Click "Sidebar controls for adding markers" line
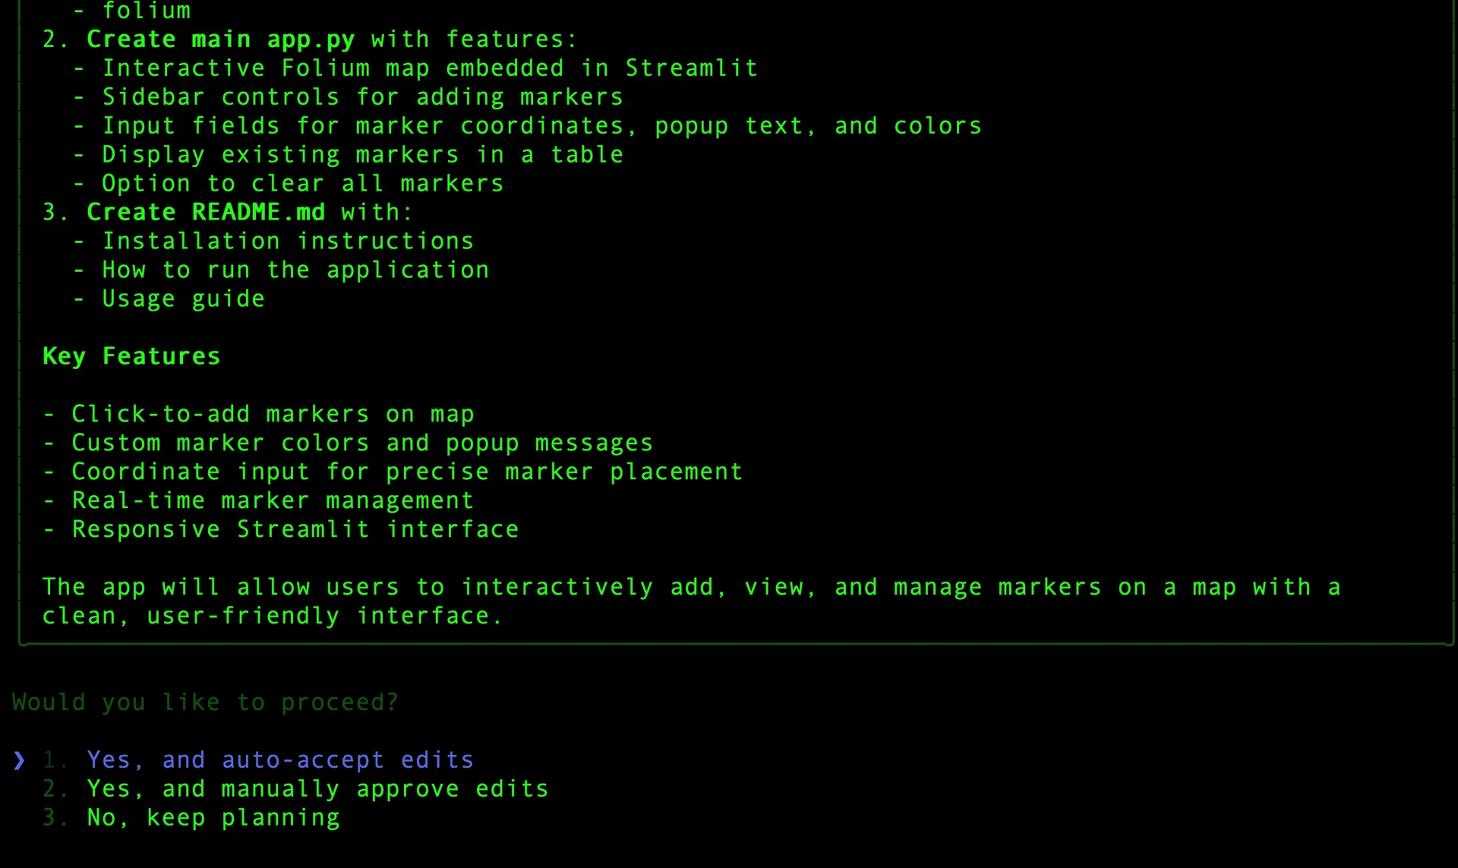 (362, 97)
